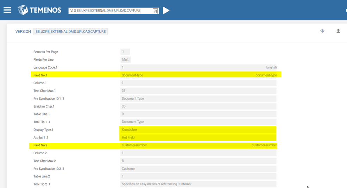Click Field No.2 customer-number value
The image size is (347, 188).
(198, 145)
